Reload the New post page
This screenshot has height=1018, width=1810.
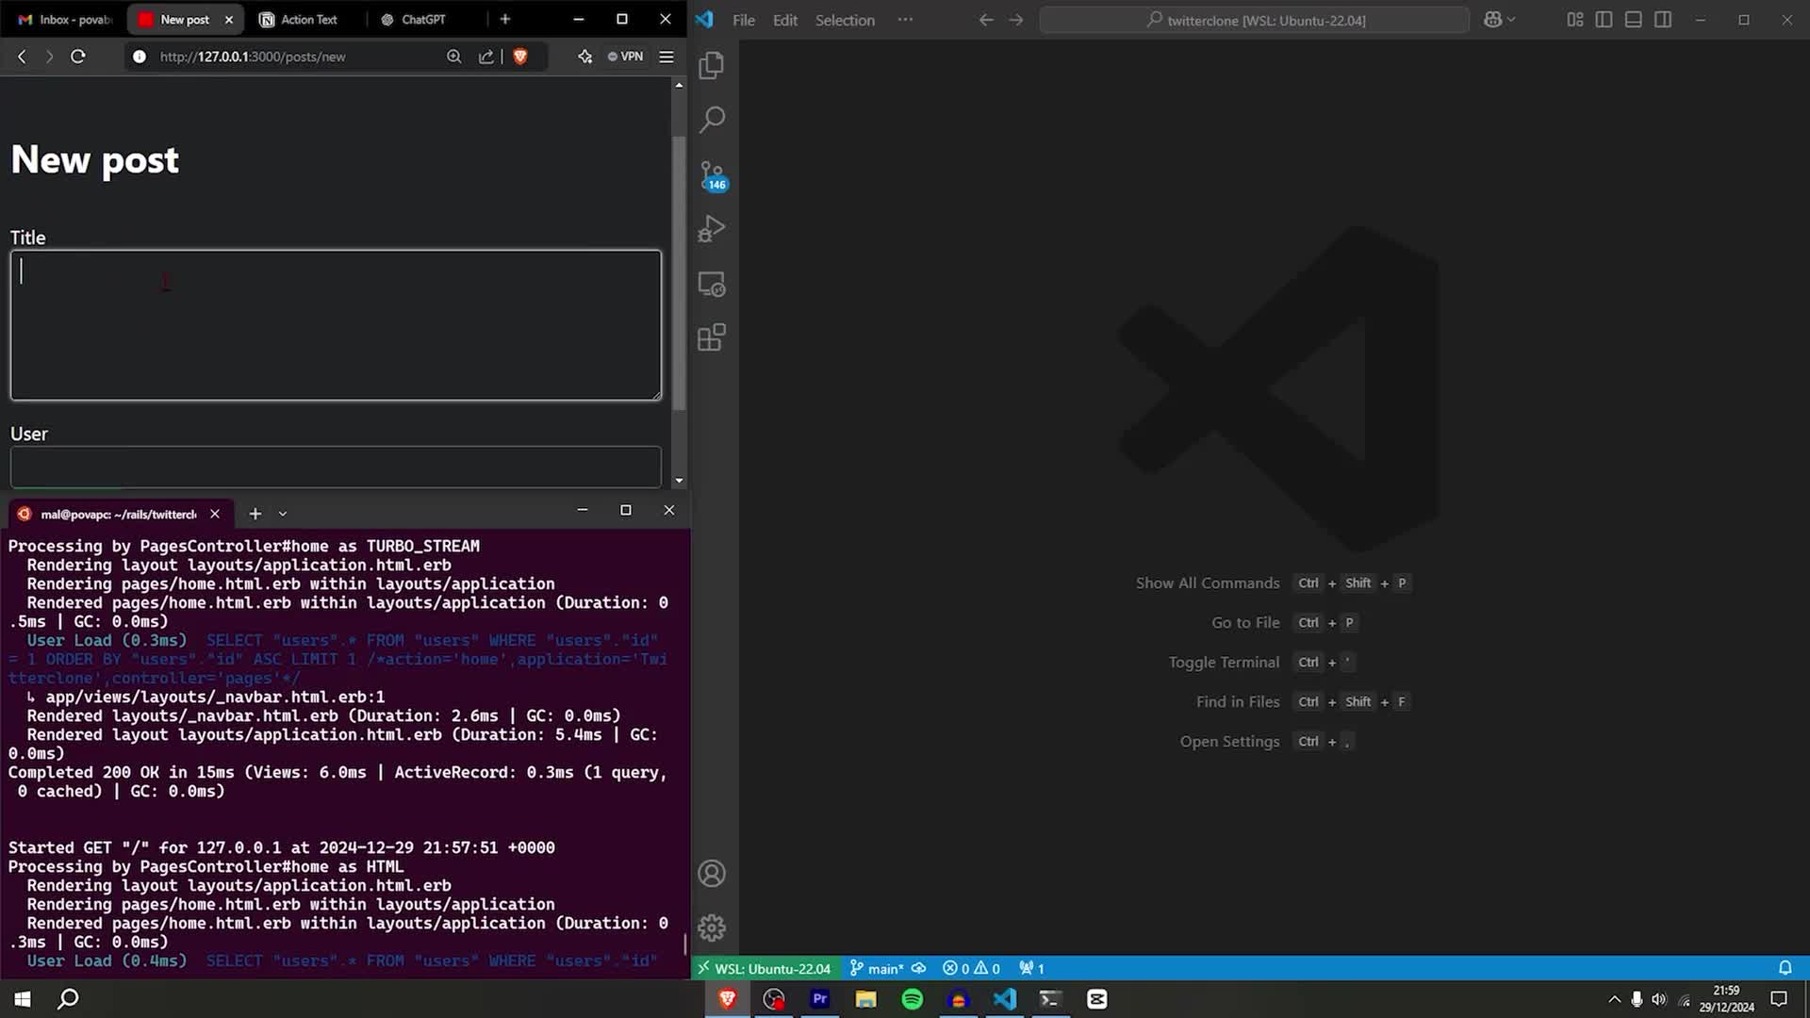(78, 57)
